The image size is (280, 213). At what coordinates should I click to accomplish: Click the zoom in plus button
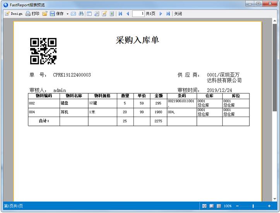coord(269,206)
